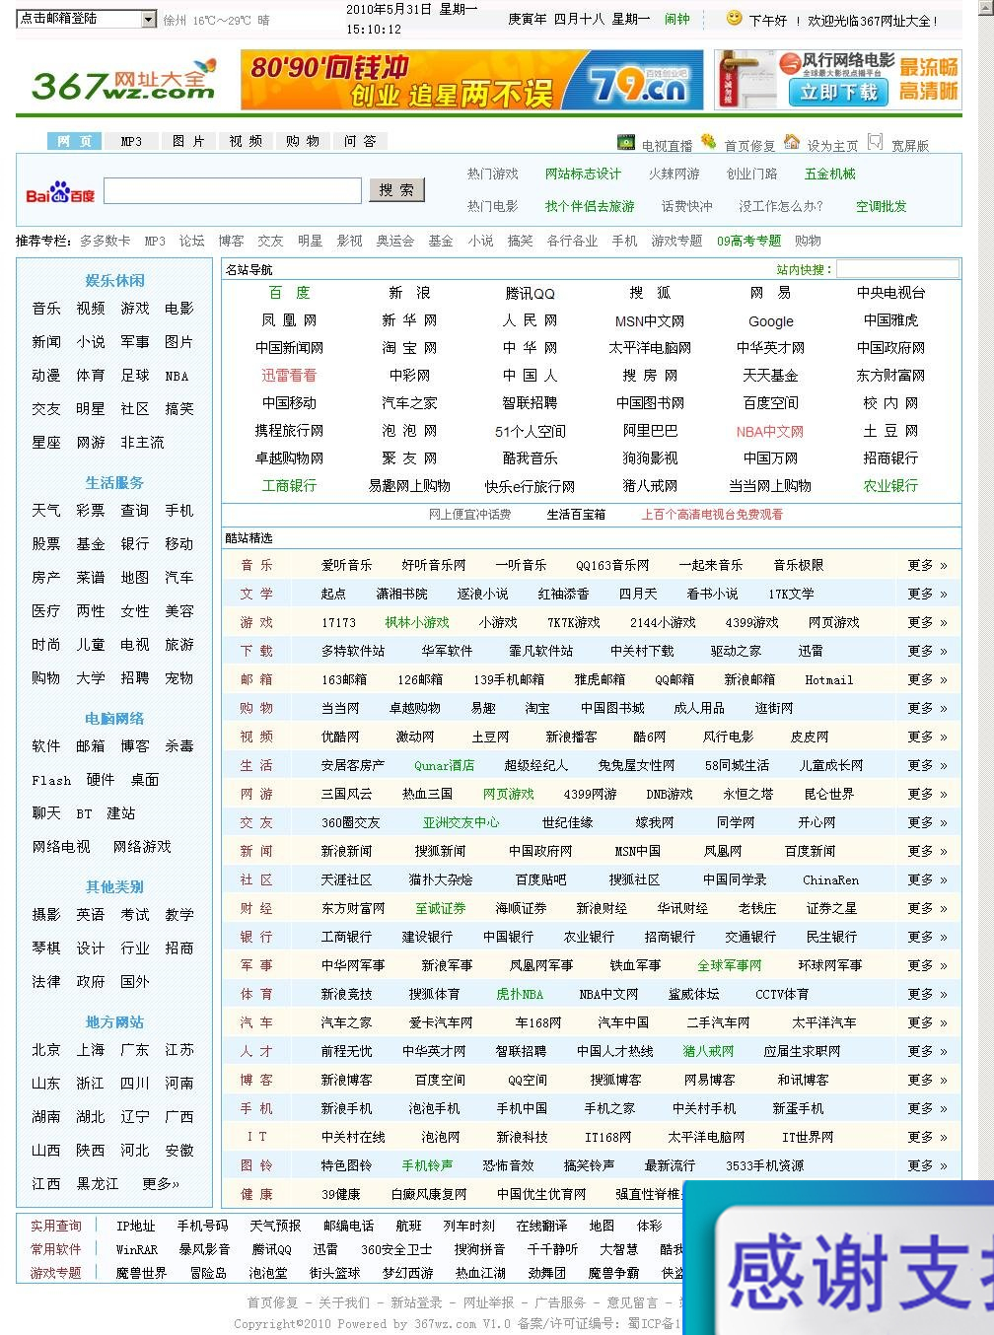Open the Hotmail link

pyautogui.click(x=828, y=680)
